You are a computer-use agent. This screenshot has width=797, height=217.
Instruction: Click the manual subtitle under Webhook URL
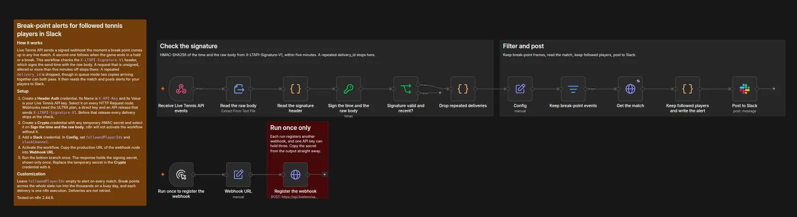tap(239, 197)
